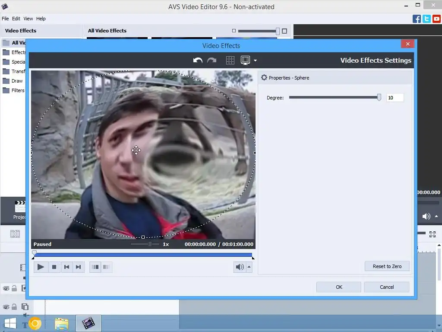The width and height of the screenshot is (442, 332).
Task: Select the Draw folder
Action: point(13,81)
